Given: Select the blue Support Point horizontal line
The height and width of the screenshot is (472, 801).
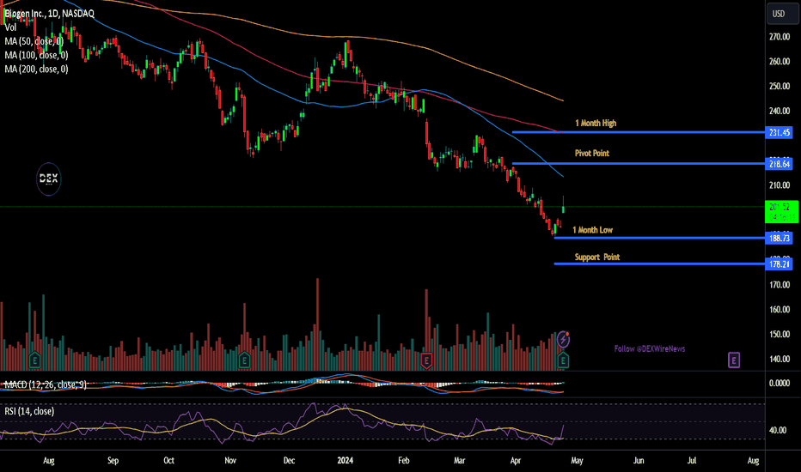Looking at the screenshot, I should [x=659, y=263].
